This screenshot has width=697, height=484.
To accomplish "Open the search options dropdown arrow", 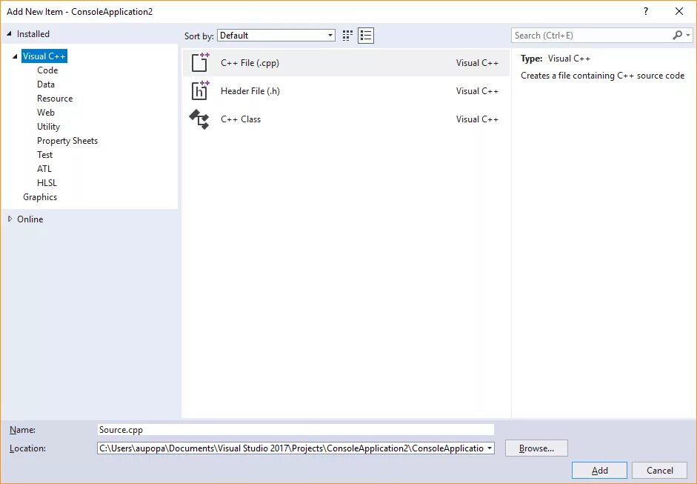I will tap(687, 35).
